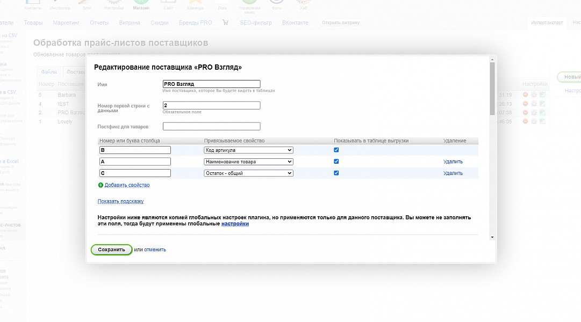The width and height of the screenshot is (581, 322).
Task: Click gear icon in PRO Взгляд row
Action: point(534,113)
